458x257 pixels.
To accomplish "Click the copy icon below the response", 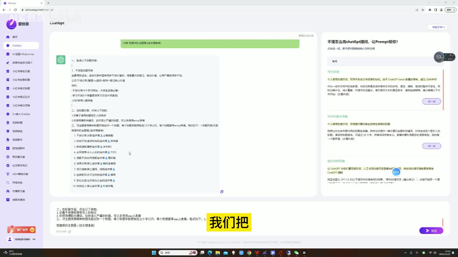I will point(222,192).
